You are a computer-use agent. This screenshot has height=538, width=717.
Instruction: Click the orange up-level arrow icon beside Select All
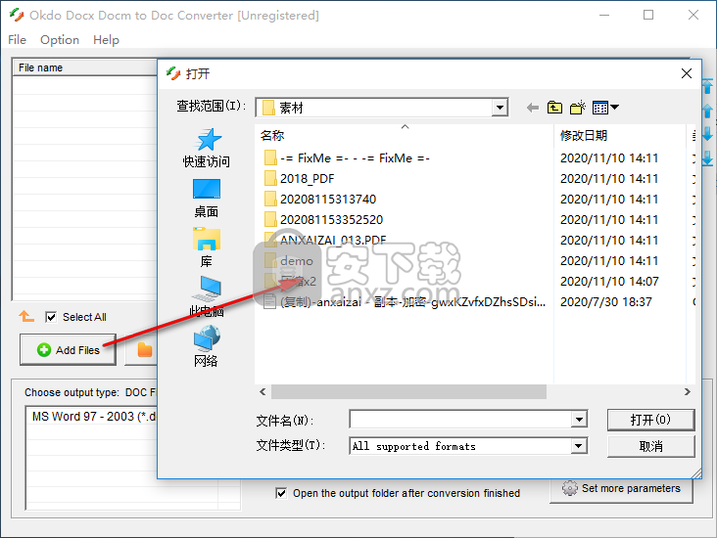pyautogui.click(x=26, y=316)
